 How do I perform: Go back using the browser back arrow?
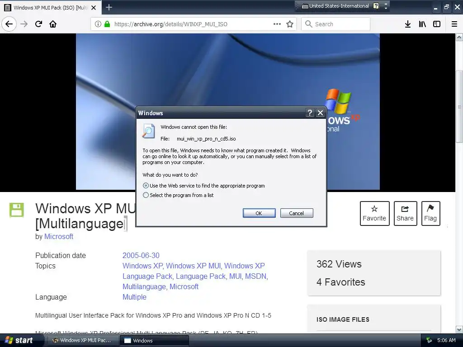coord(9,24)
